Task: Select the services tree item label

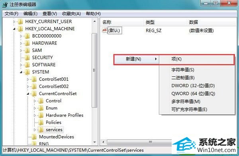Action: click(x=54, y=130)
